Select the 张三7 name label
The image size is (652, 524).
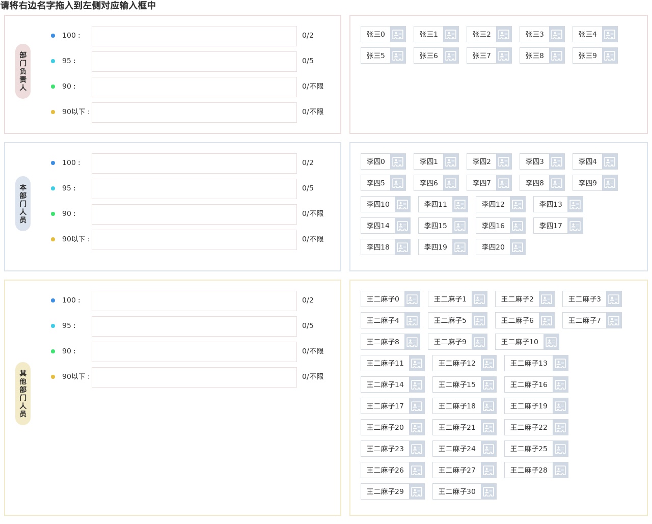click(481, 56)
